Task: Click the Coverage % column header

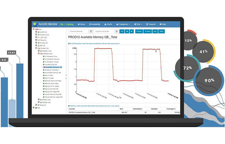Action: pos(171,109)
